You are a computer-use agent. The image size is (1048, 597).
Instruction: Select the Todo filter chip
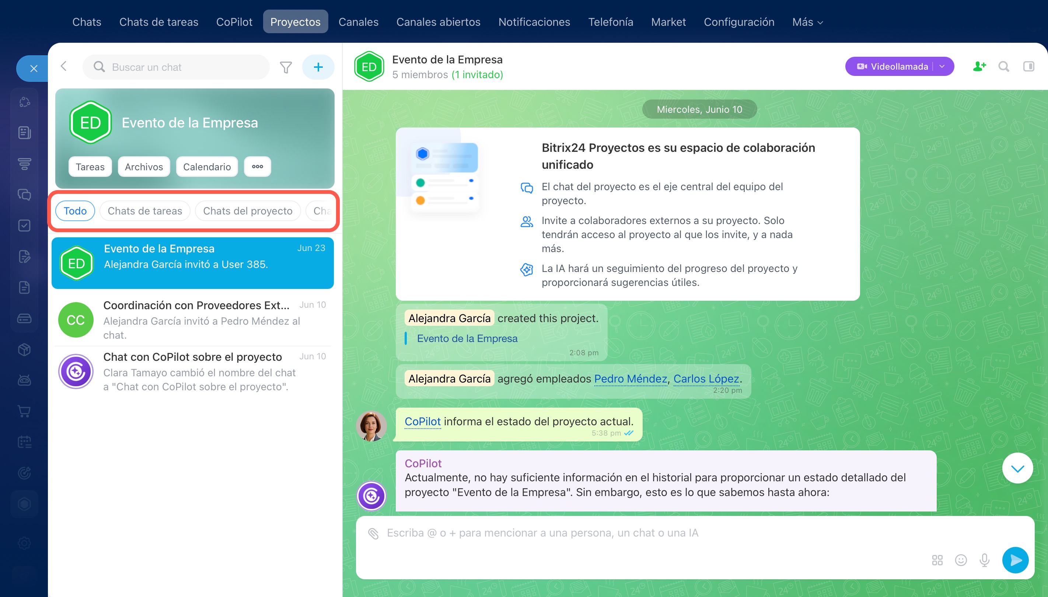click(75, 211)
